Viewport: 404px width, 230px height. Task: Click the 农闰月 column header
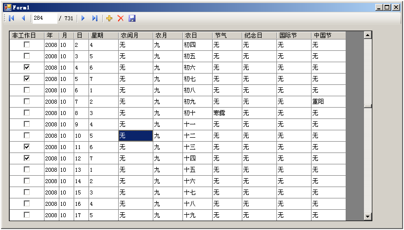[136, 36]
